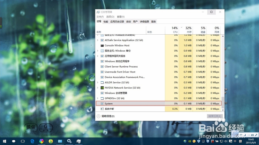Click the NVIDIA tray icon

(x=190, y=141)
